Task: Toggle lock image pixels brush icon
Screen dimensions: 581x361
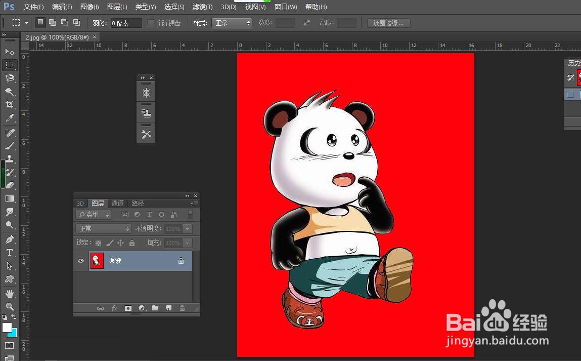Action: pos(110,243)
